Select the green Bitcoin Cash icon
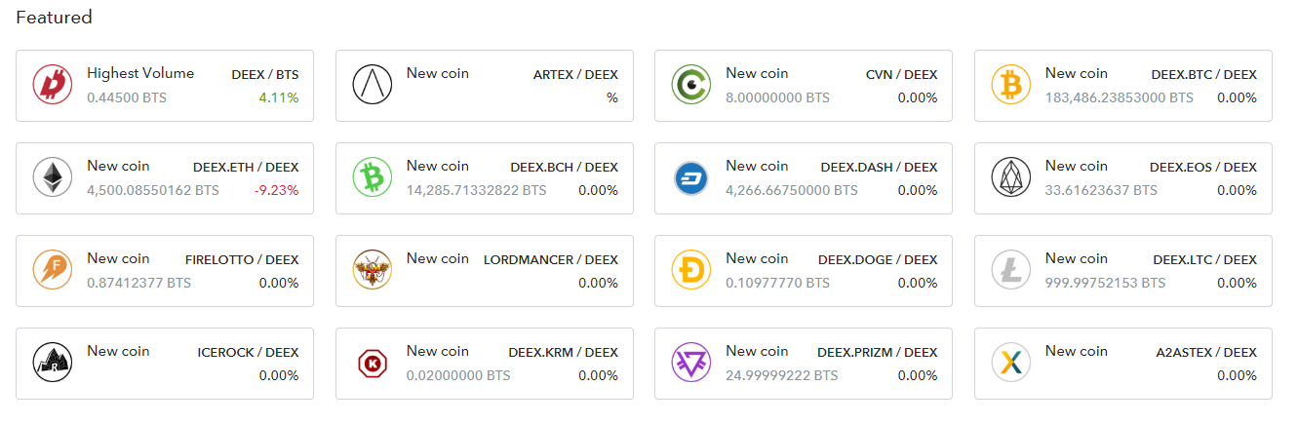This screenshot has width=1298, height=425. click(x=372, y=177)
